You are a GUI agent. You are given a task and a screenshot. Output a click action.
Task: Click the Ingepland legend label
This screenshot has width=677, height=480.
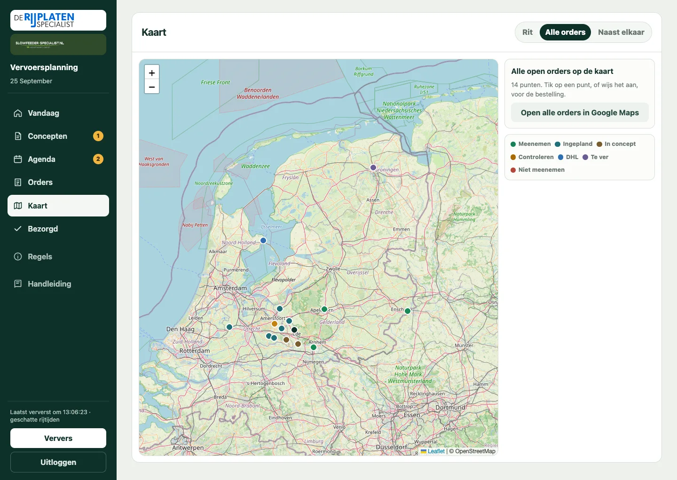[578, 144]
